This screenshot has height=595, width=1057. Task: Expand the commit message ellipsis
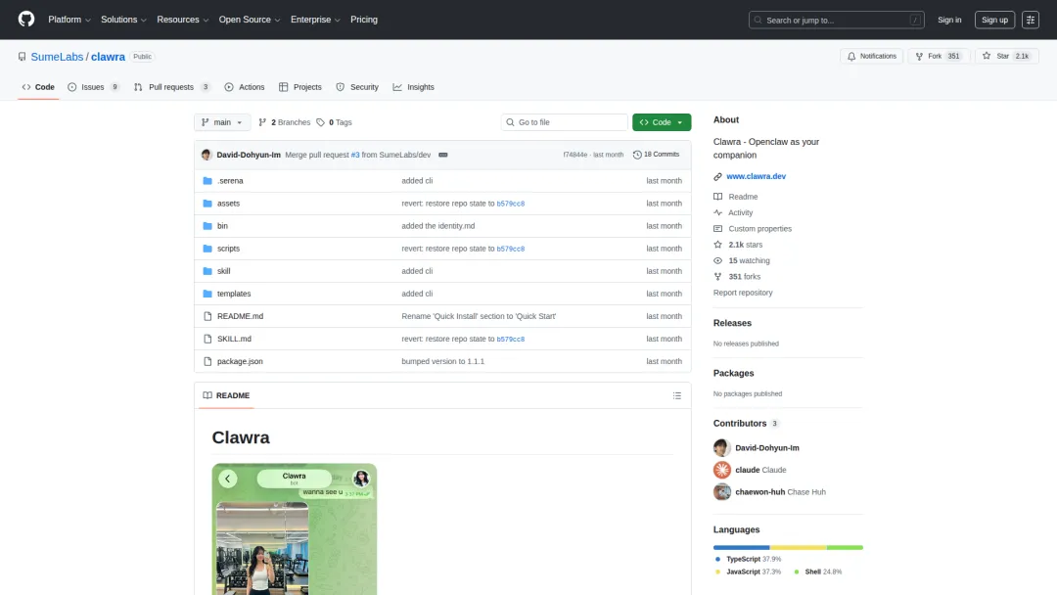443,155
